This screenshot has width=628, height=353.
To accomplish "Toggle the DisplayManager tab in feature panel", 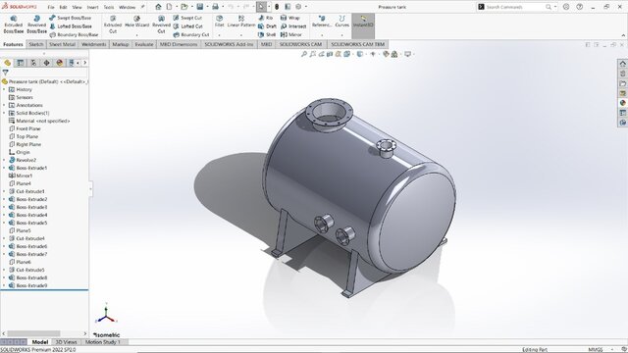I will (x=59, y=63).
